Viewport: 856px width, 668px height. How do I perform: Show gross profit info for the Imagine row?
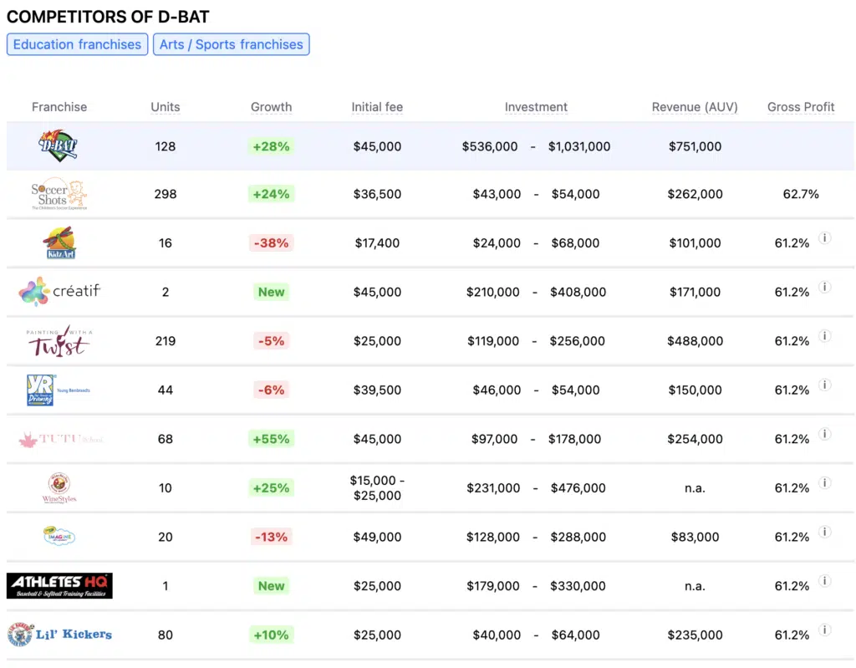pos(825,532)
